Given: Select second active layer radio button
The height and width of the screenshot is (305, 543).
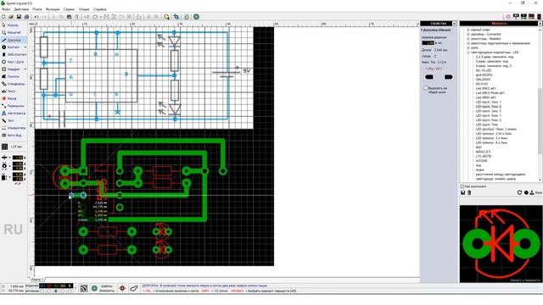Looking at the screenshot, I should pos(49,291).
